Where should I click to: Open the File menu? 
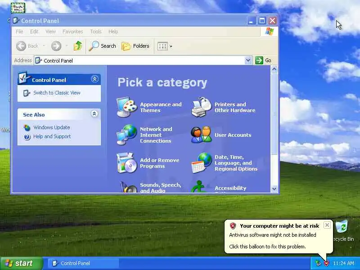(x=19, y=31)
